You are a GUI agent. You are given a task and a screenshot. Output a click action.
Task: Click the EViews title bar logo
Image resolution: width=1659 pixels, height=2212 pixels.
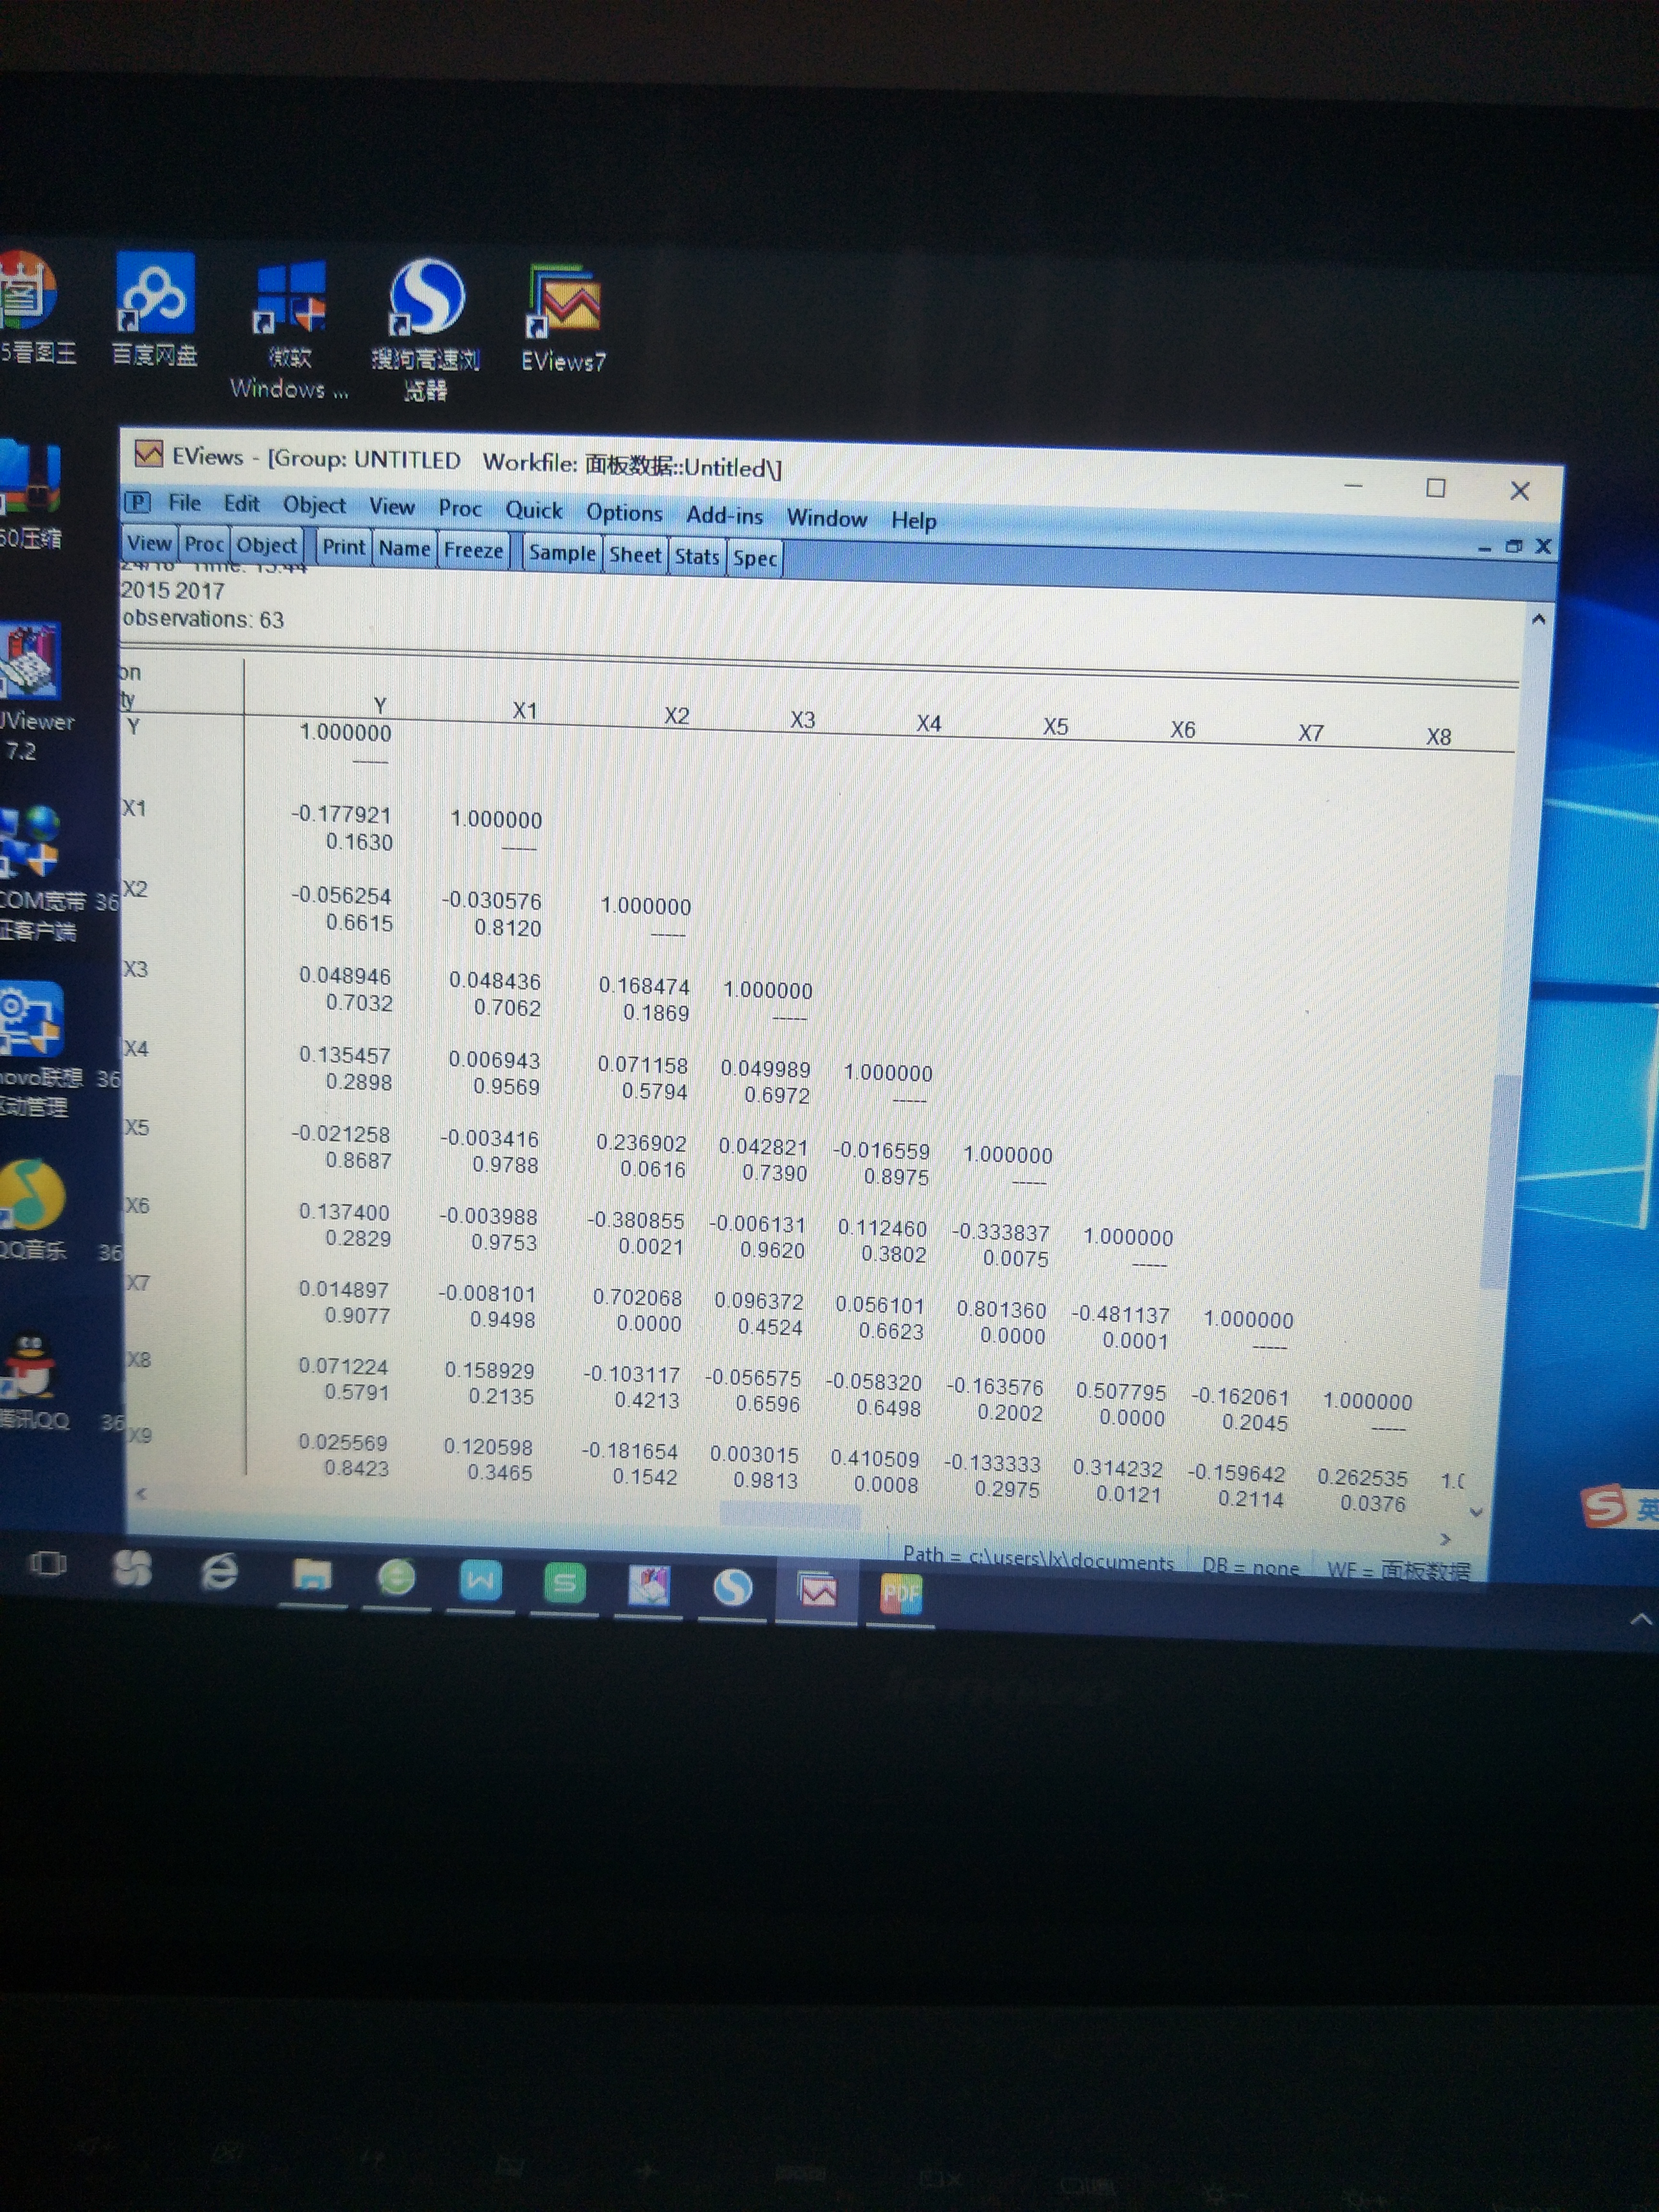click(x=148, y=455)
